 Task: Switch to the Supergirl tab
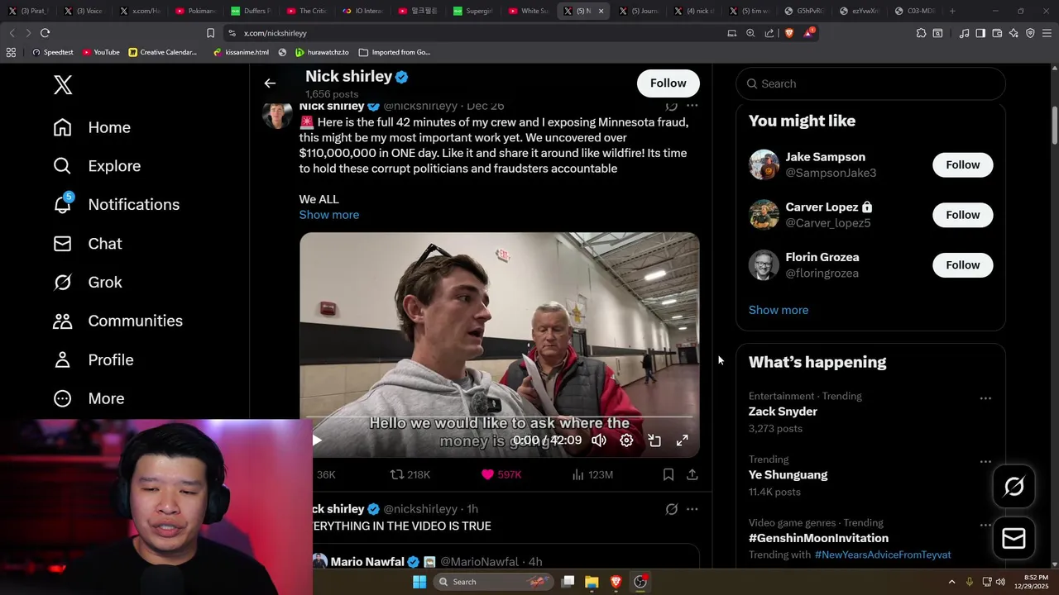[x=472, y=11]
